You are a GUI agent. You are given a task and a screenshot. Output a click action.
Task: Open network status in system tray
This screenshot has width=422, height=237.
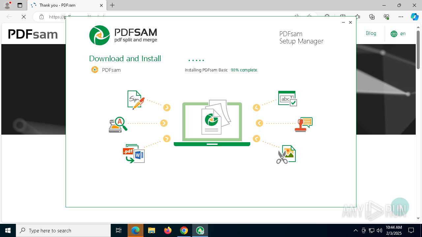click(372, 230)
